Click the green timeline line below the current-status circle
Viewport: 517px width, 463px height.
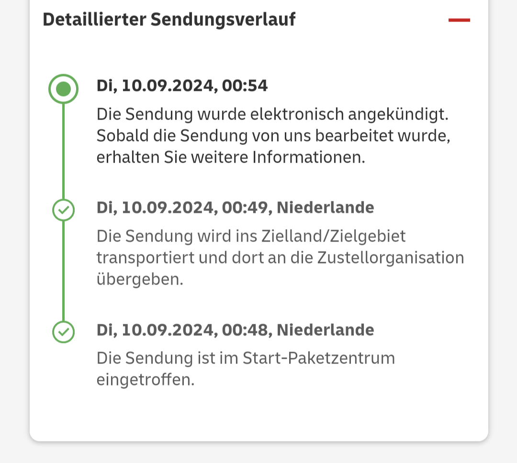63,148
